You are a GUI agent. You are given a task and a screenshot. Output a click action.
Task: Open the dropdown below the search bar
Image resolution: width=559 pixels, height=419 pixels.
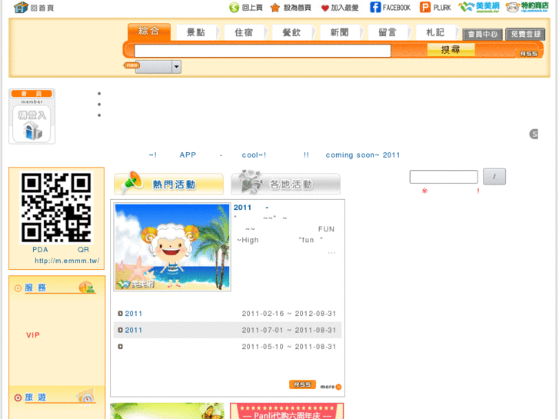coord(158,67)
